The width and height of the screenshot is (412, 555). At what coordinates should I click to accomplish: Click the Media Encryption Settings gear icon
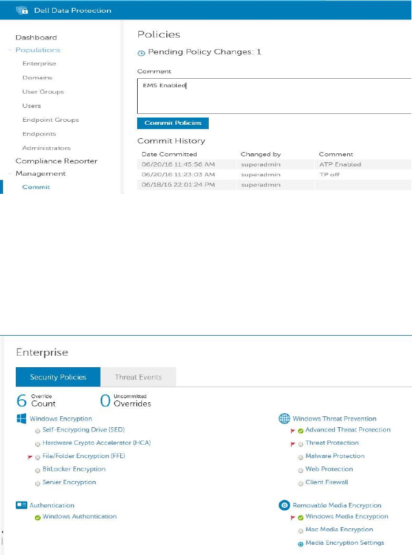[301, 544]
